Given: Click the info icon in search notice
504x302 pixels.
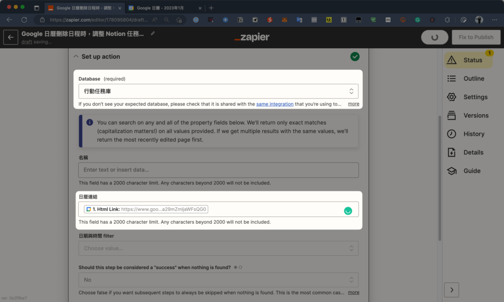Looking at the screenshot, I should [x=90, y=122].
